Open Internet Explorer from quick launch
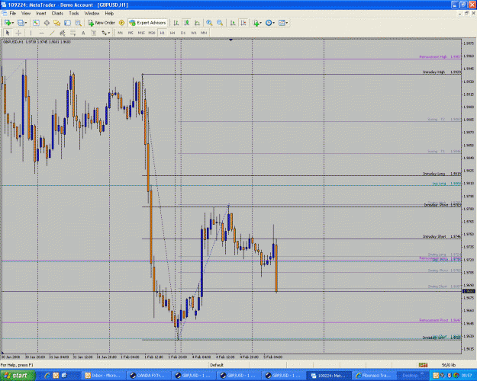477x381 pixels. [47, 376]
